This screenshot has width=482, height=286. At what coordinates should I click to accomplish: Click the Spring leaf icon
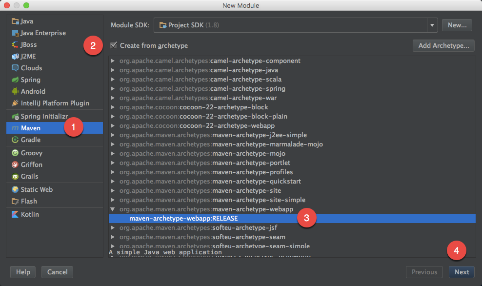click(x=15, y=80)
